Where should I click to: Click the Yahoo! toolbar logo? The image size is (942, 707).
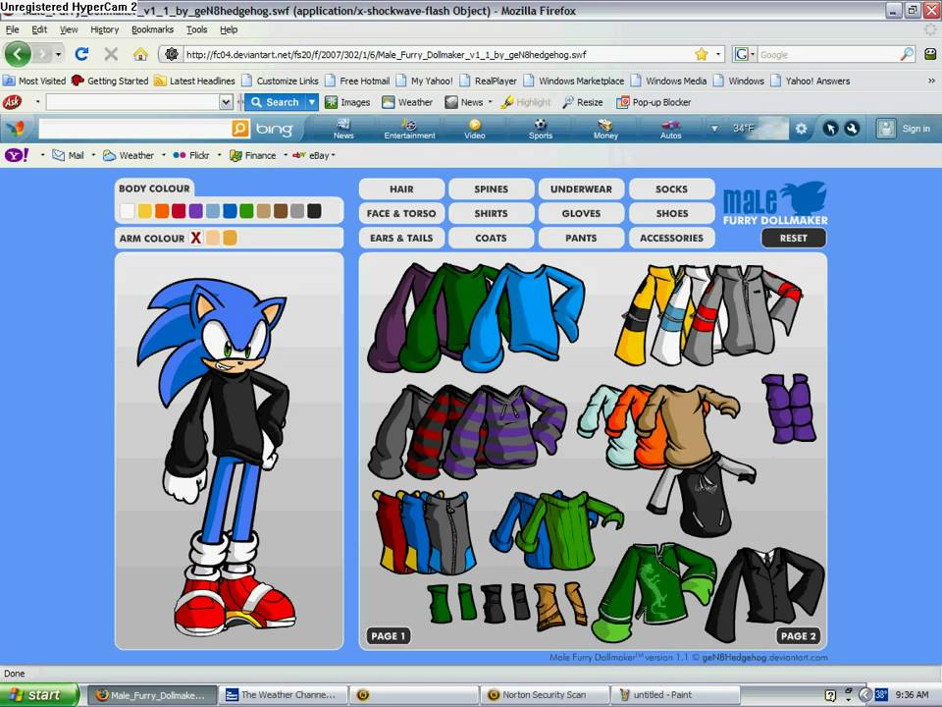17,155
